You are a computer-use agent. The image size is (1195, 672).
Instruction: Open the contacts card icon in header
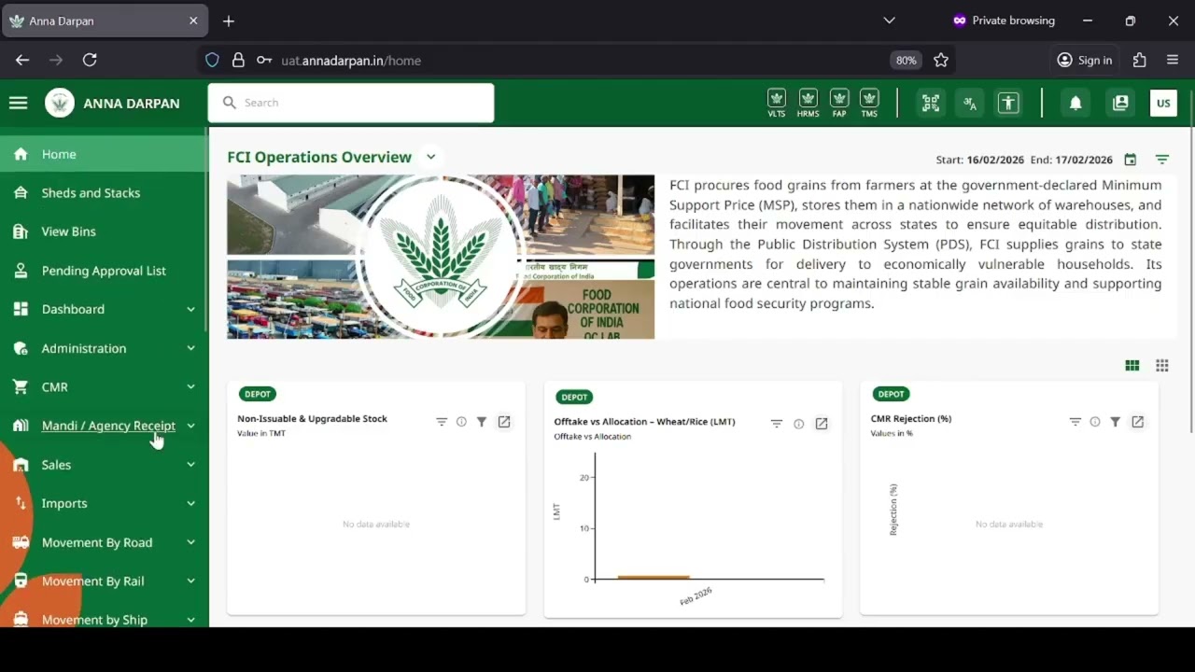[x=1120, y=103]
